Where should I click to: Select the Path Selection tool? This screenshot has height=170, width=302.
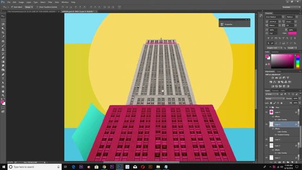[3, 83]
